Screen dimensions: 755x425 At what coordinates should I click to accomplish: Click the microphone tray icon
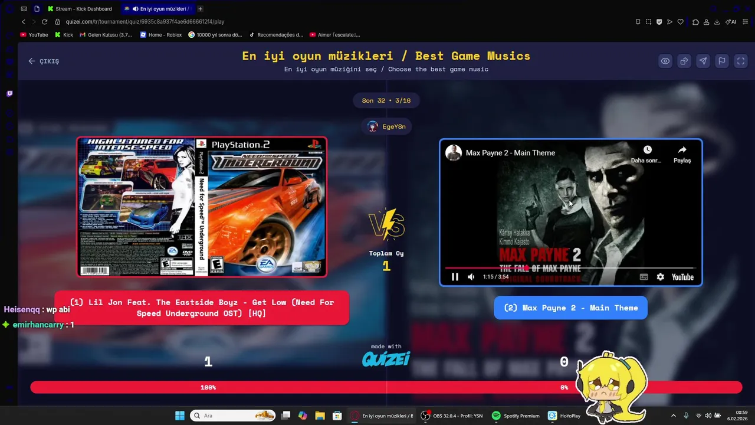pos(686,416)
